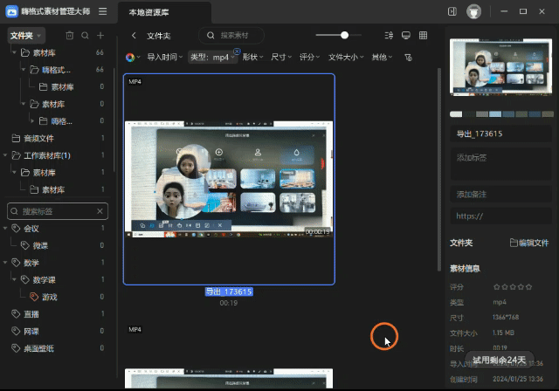
Task: Collapse the 数学 tag group arrow
Action: coord(5,263)
